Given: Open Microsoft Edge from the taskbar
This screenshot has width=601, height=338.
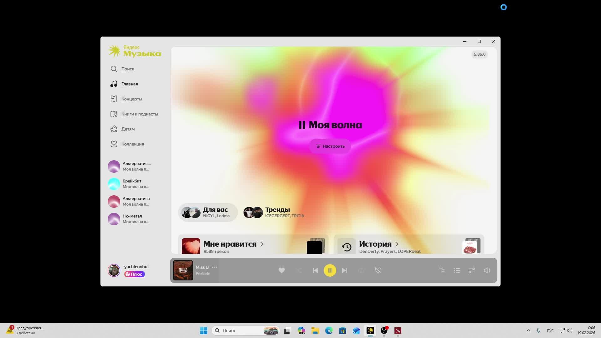Looking at the screenshot, I should coord(329,330).
